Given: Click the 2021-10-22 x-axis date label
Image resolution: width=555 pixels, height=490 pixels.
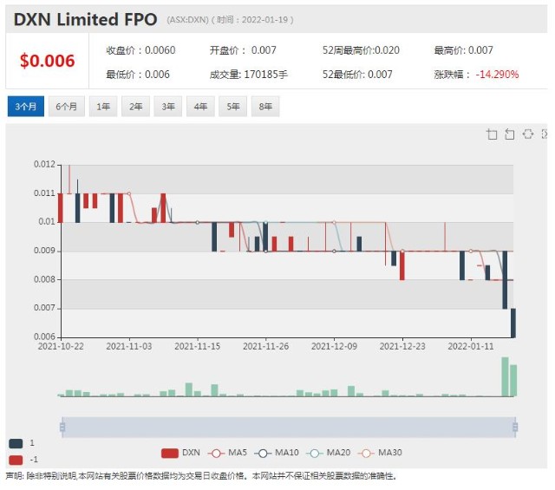Looking at the screenshot, I should pyautogui.click(x=61, y=346).
